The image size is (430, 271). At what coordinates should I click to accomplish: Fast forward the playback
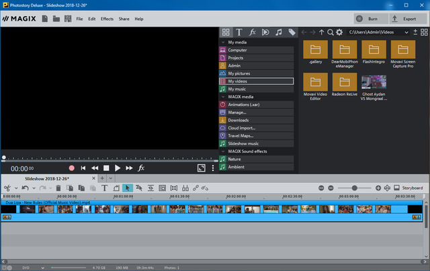point(129,168)
